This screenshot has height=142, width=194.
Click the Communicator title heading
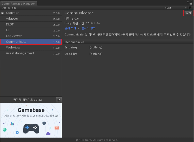79,13
